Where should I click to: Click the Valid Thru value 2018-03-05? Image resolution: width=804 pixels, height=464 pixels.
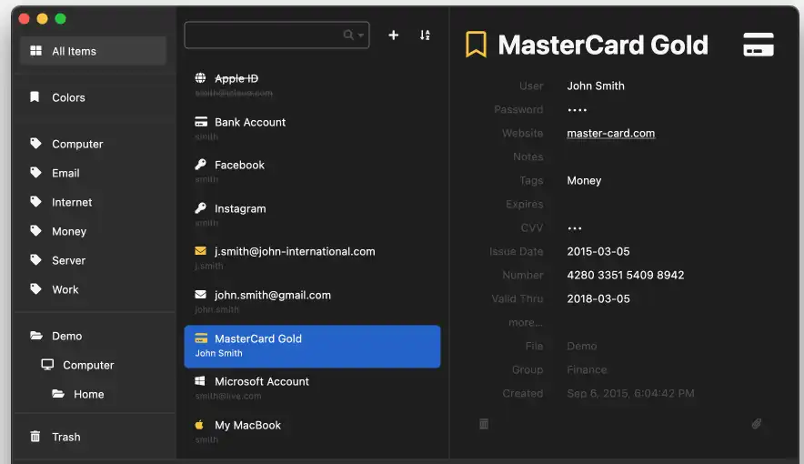[598, 298]
